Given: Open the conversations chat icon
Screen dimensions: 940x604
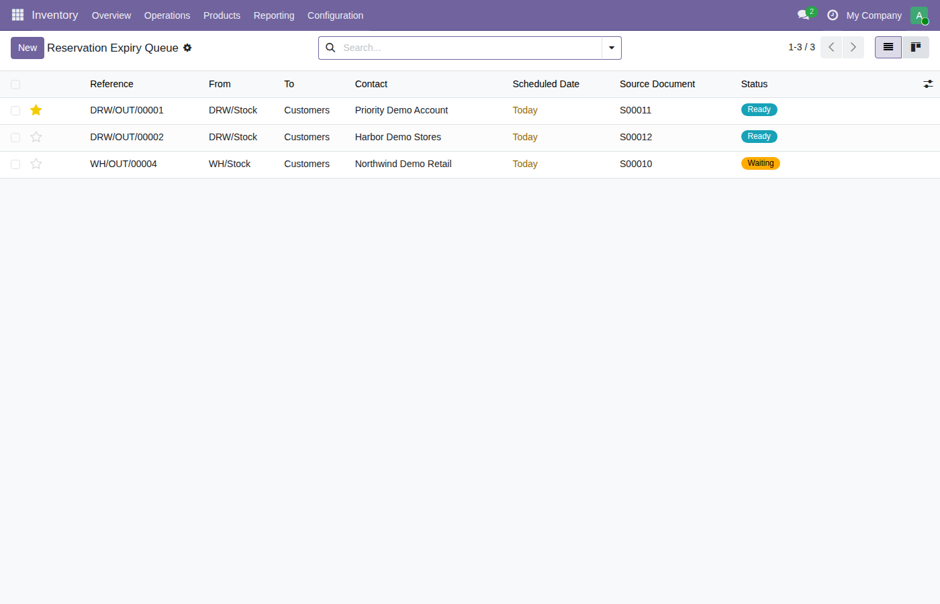Looking at the screenshot, I should coord(804,15).
